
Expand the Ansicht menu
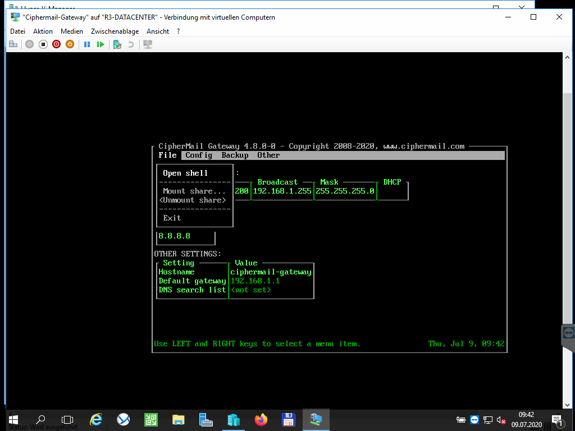[158, 31]
